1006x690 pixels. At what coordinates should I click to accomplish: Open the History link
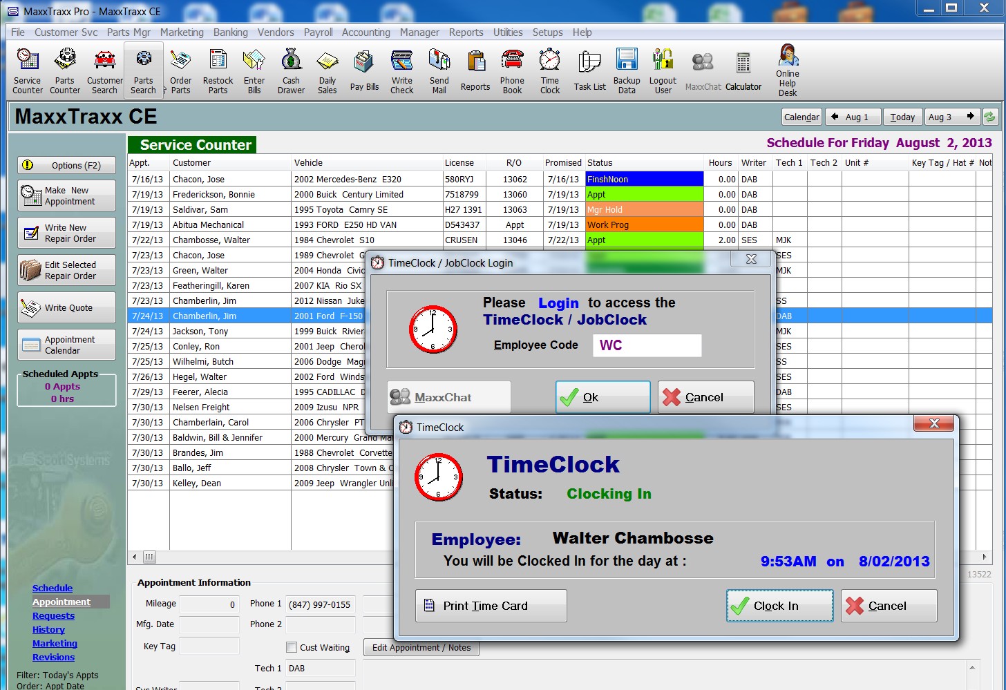click(x=48, y=629)
